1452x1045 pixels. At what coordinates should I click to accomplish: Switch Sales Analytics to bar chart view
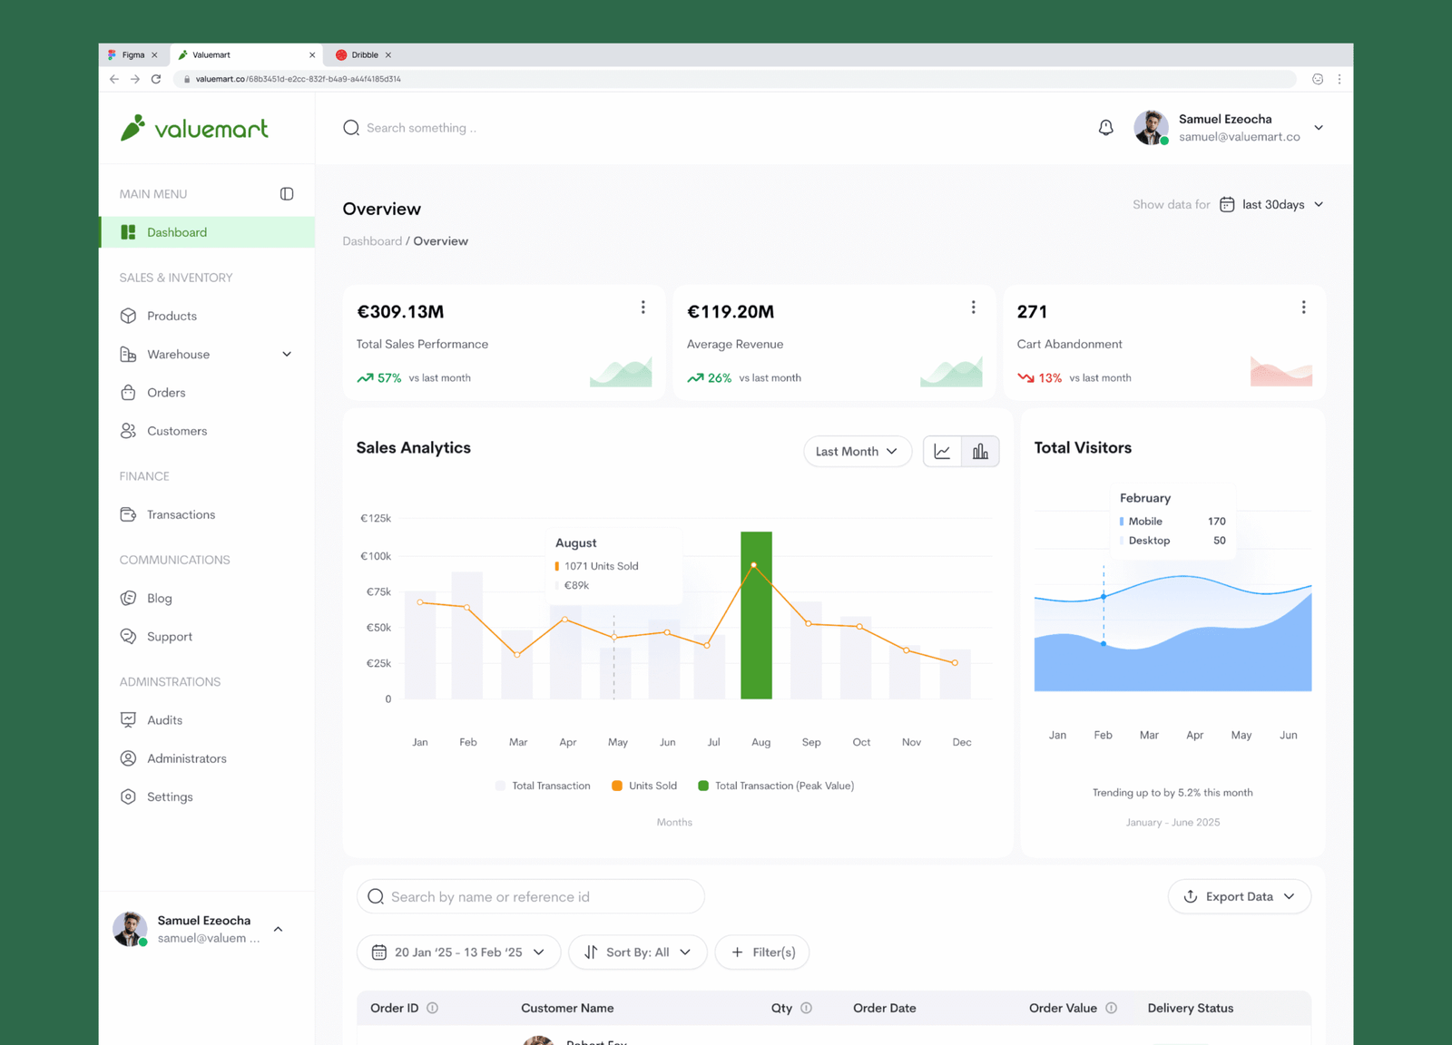[980, 452]
